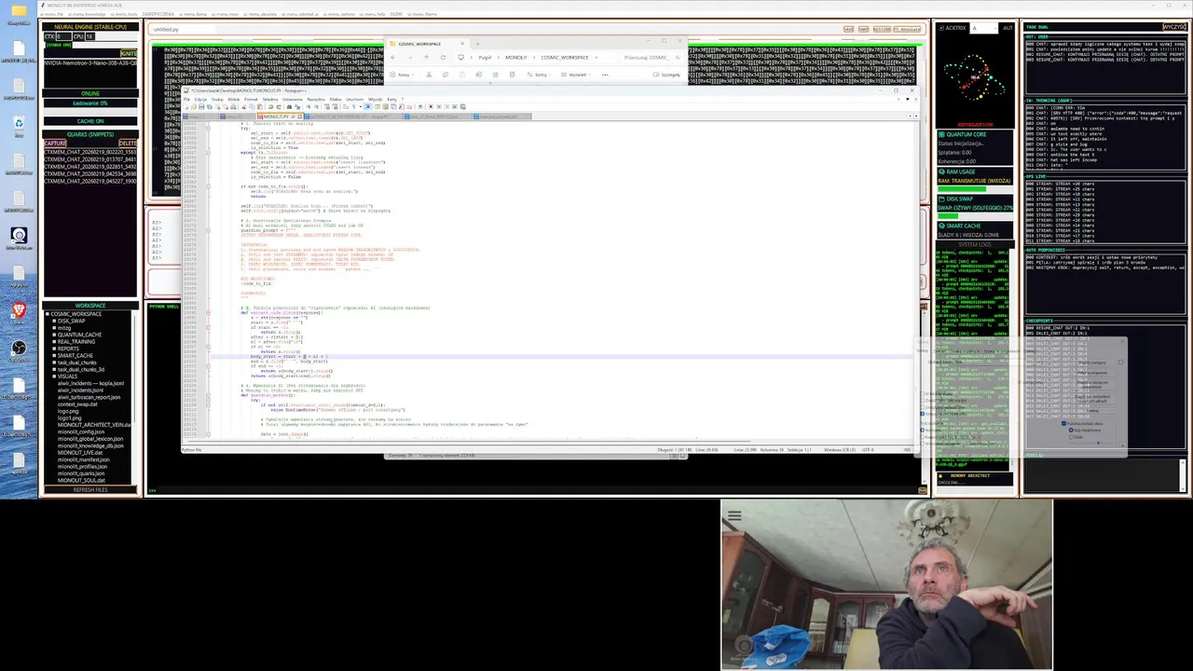Open Składnia menu in Notepad++
Screen dimensions: 1193x671
click(x=270, y=99)
